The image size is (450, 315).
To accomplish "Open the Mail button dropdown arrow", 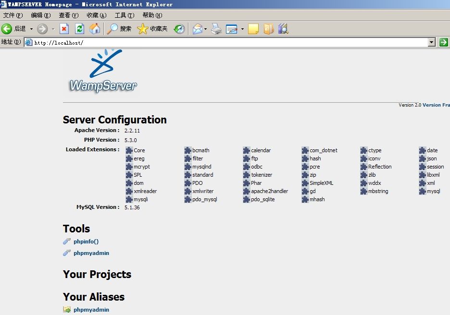I will coord(205,29).
